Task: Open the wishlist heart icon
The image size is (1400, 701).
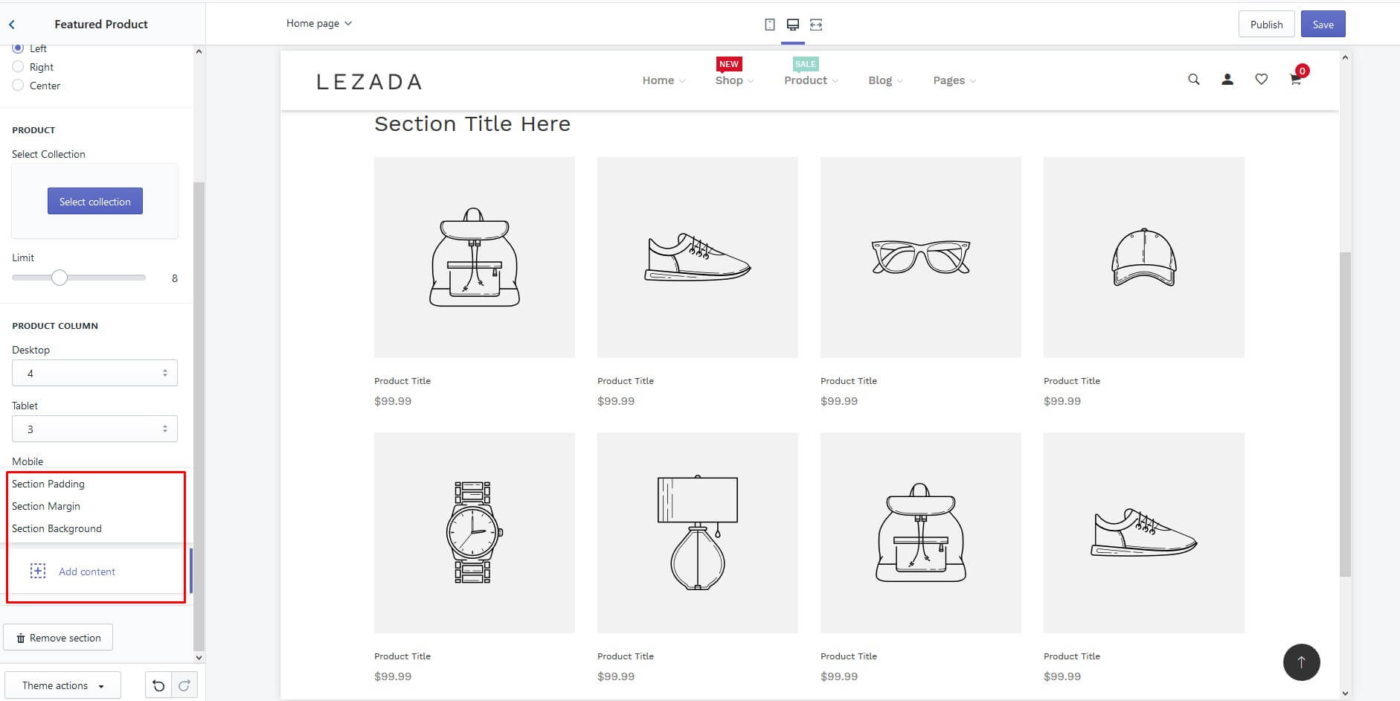Action: [1262, 80]
